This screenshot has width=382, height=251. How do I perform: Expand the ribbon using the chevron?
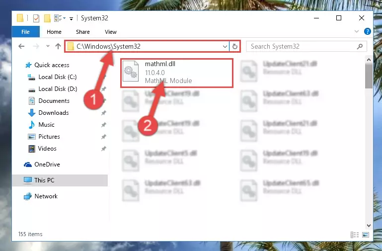tap(357, 31)
